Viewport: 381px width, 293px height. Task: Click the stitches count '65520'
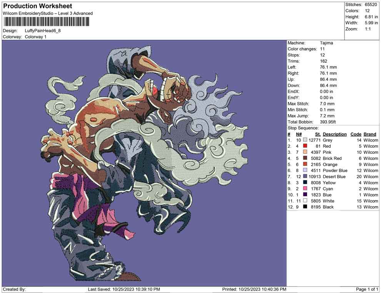click(x=371, y=5)
